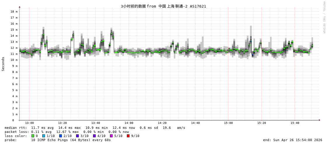The height and width of the screenshot is (144, 327).
Task: Click the light blue 1/10 loss swatch
Action: pyautogui.click(x=44, y=136)
